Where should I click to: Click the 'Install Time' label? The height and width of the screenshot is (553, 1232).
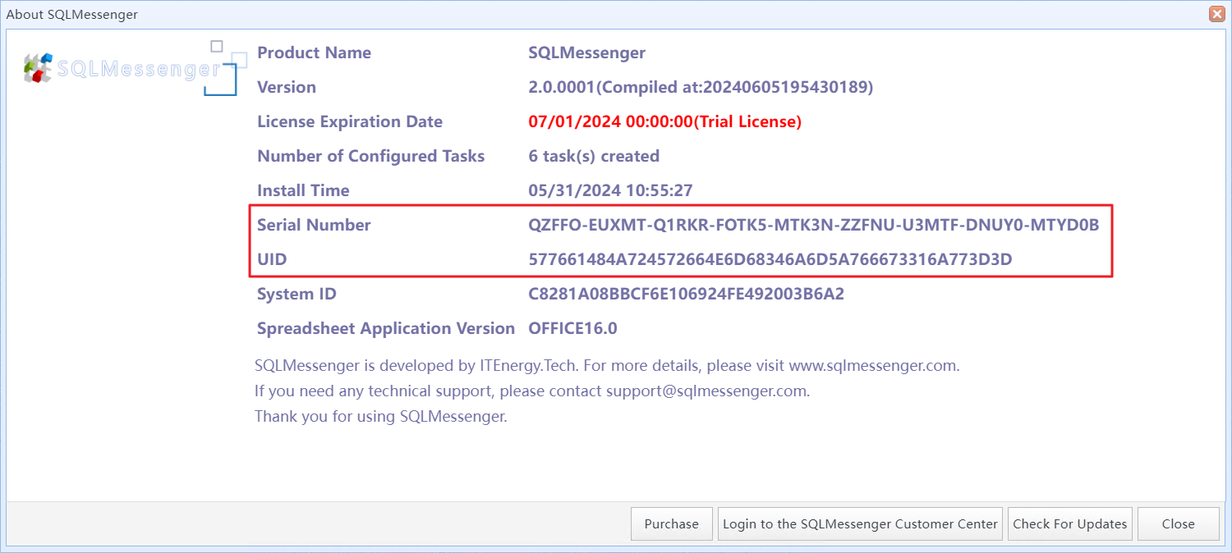[x=303, y=190]
